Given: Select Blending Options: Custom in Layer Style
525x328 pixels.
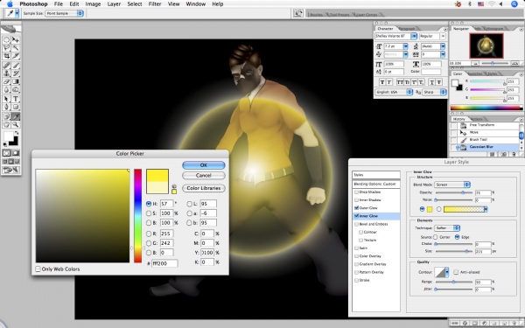Looking at the screenshot, I should point(376,184).
